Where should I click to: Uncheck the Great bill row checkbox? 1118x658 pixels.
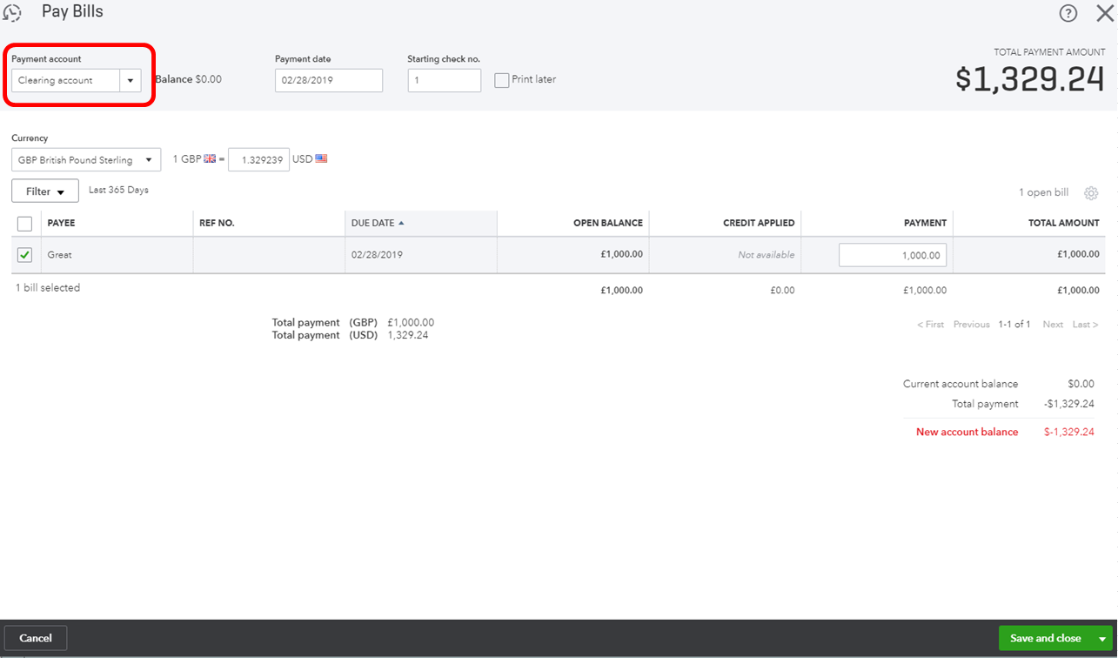[x=24, y=254]
